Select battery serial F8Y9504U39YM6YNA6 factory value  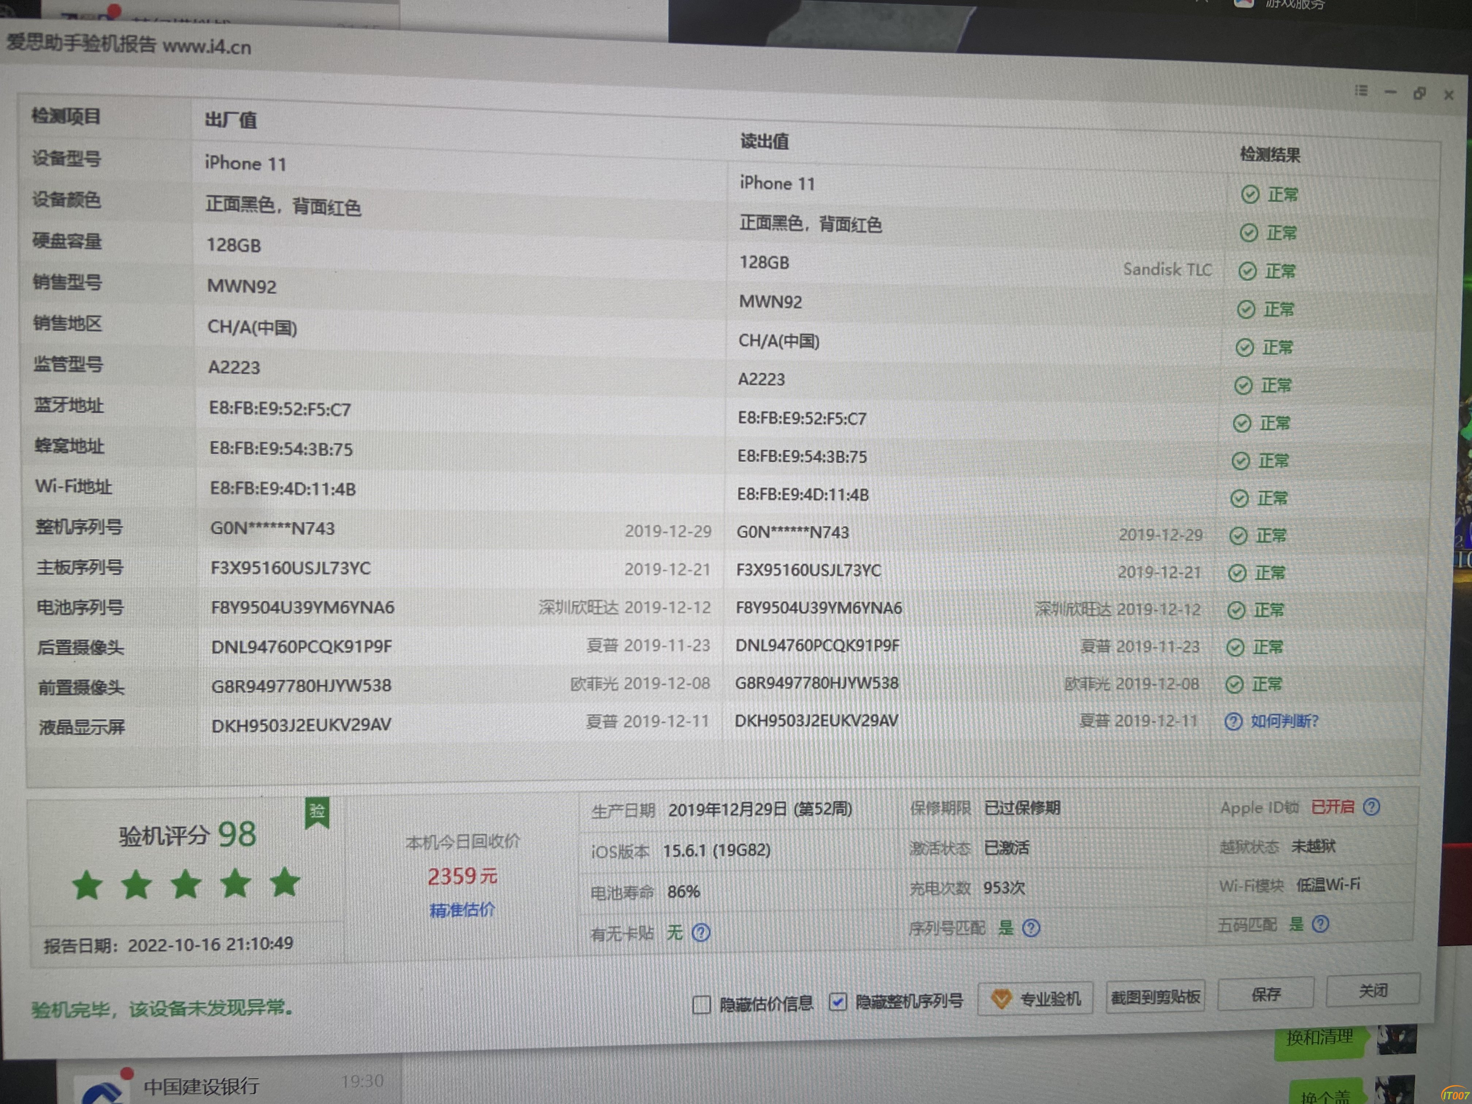[303, 607]
